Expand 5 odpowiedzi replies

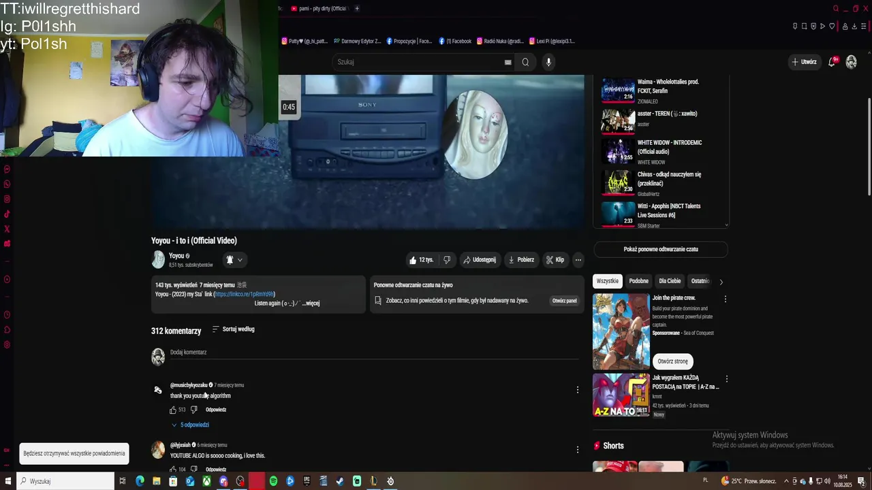click(x=190, y=425)
